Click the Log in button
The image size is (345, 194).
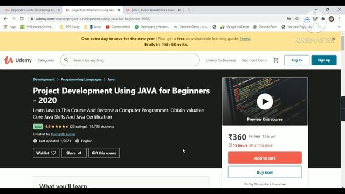click(x=296, y=60)
